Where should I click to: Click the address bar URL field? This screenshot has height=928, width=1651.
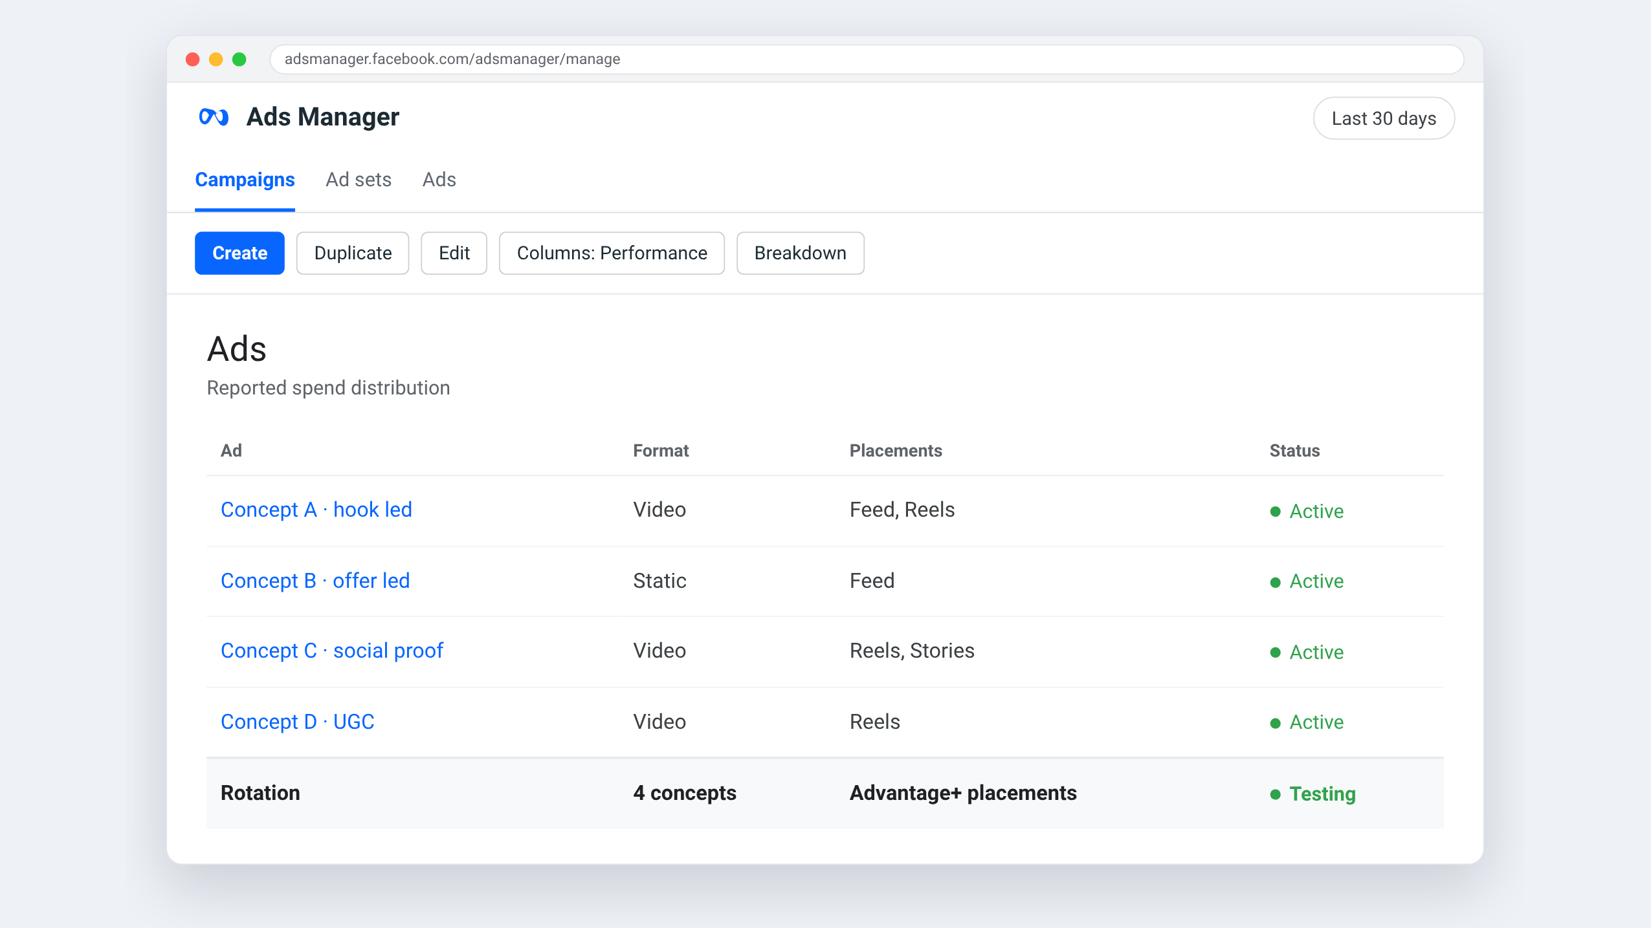click(867, 59)
